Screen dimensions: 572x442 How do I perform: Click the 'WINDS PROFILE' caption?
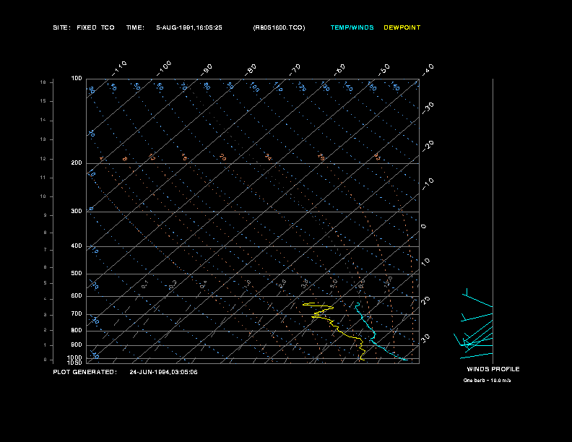(x=493, y=369)
